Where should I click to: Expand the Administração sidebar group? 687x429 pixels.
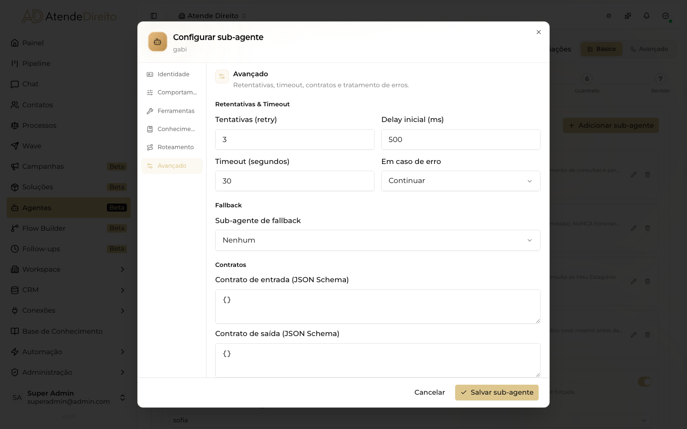tap(68, 372)
